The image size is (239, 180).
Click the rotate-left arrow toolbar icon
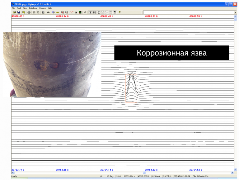point(34,12)
